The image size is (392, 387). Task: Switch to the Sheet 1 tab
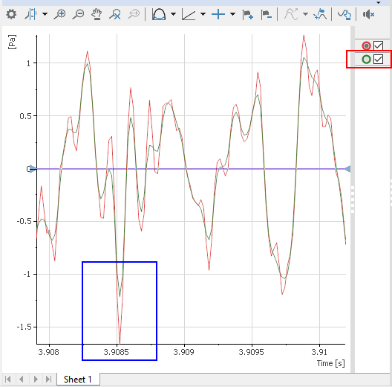click(78, 380)
